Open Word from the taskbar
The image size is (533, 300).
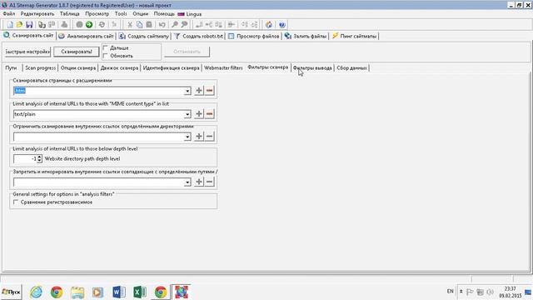tap(118, 292)
